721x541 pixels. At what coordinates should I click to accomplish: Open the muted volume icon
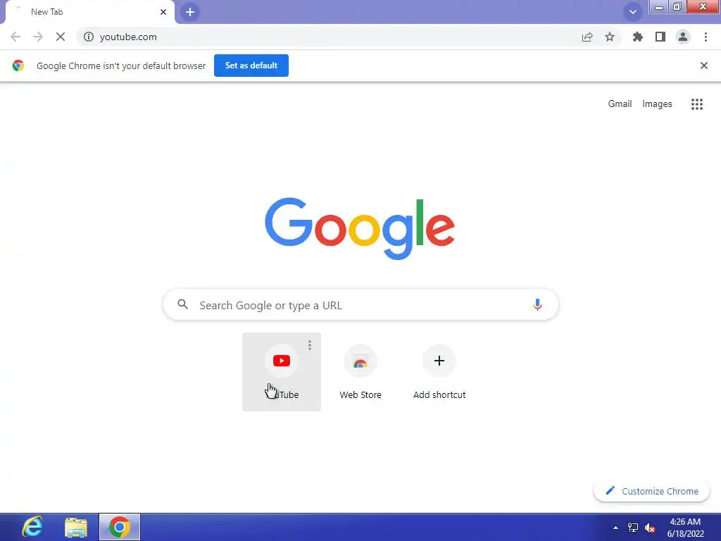pyautogui.click(x=650, y=528)
